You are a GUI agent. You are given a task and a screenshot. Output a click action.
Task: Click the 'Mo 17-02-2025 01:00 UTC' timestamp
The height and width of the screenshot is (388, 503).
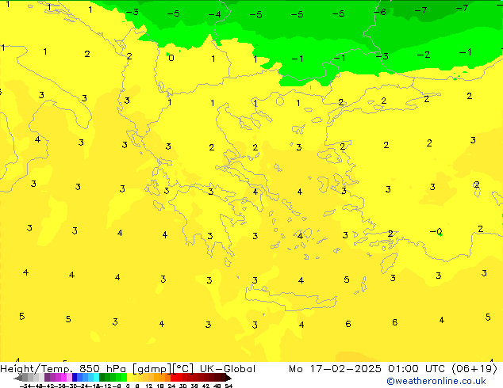click(x=367, y=369)
